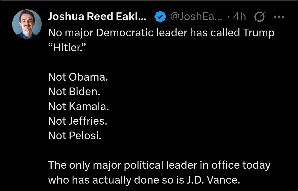Click the 'Not Jeffries.' line
Viewport: 298px width, 191px height.
[78, 121]
